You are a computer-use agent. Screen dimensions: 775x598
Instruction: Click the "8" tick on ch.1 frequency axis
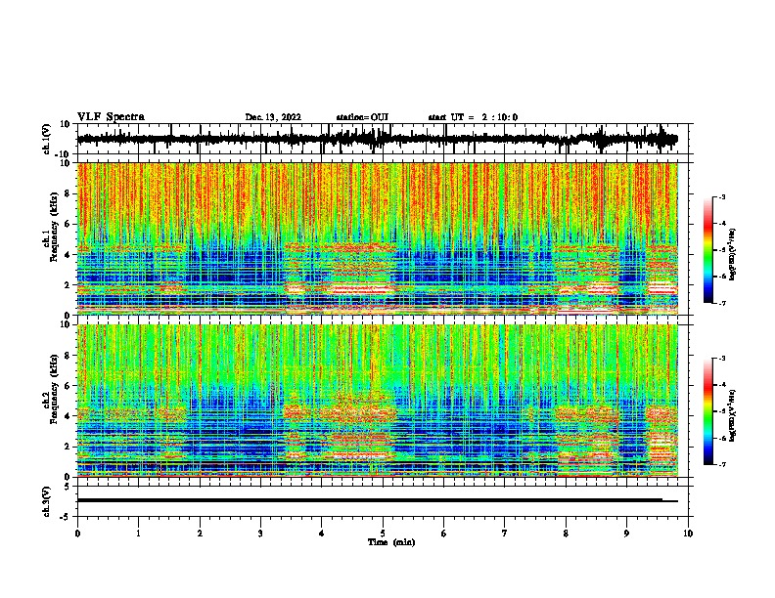68,193
